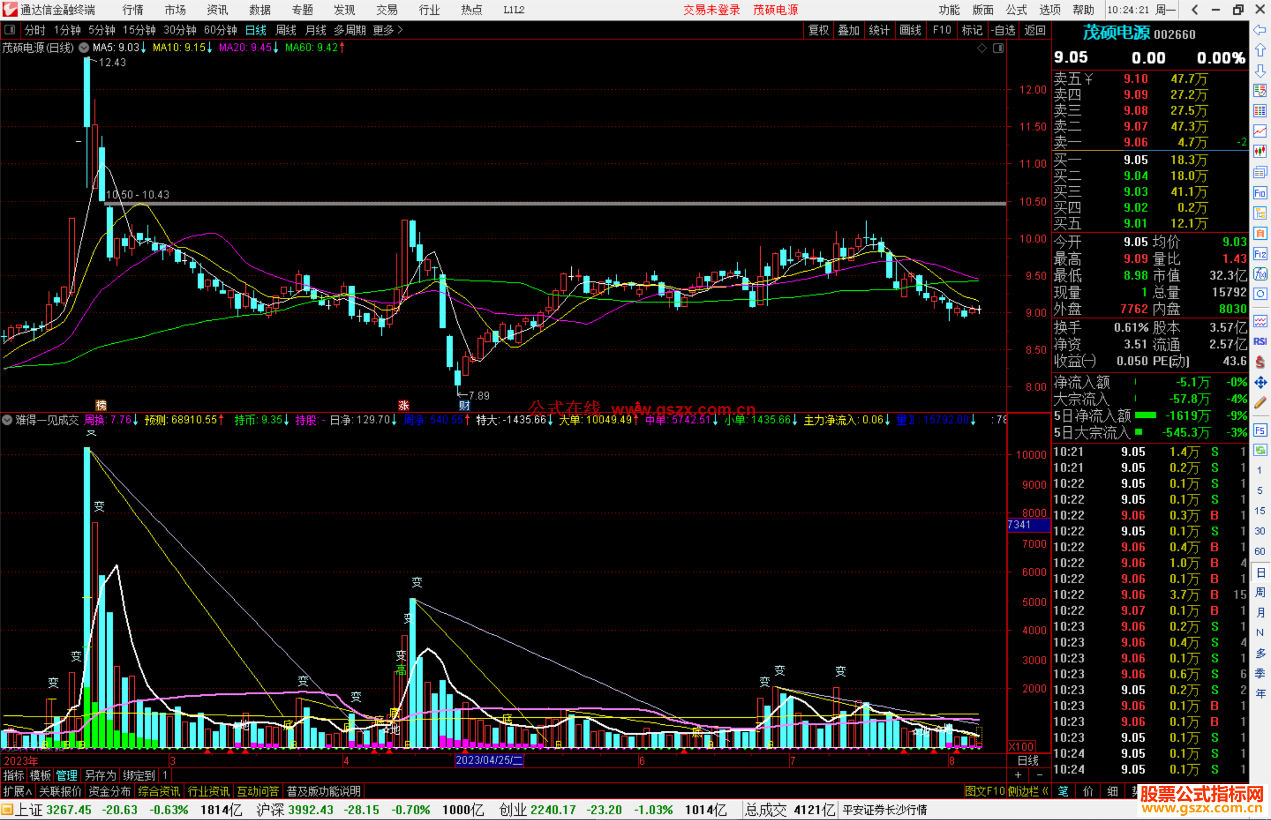Open the f(x) formula icon in sidebar
1271x820 pixels.
tap(1260, 274)
